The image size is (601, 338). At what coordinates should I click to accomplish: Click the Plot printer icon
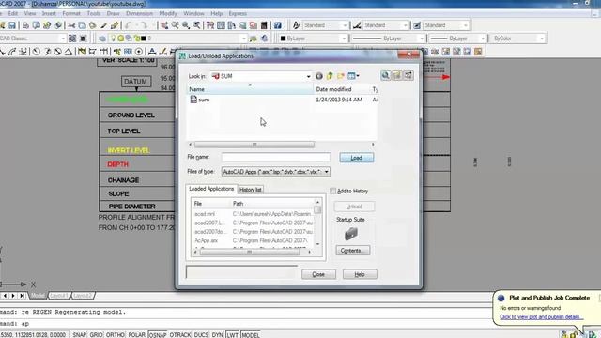pos(25,25)
